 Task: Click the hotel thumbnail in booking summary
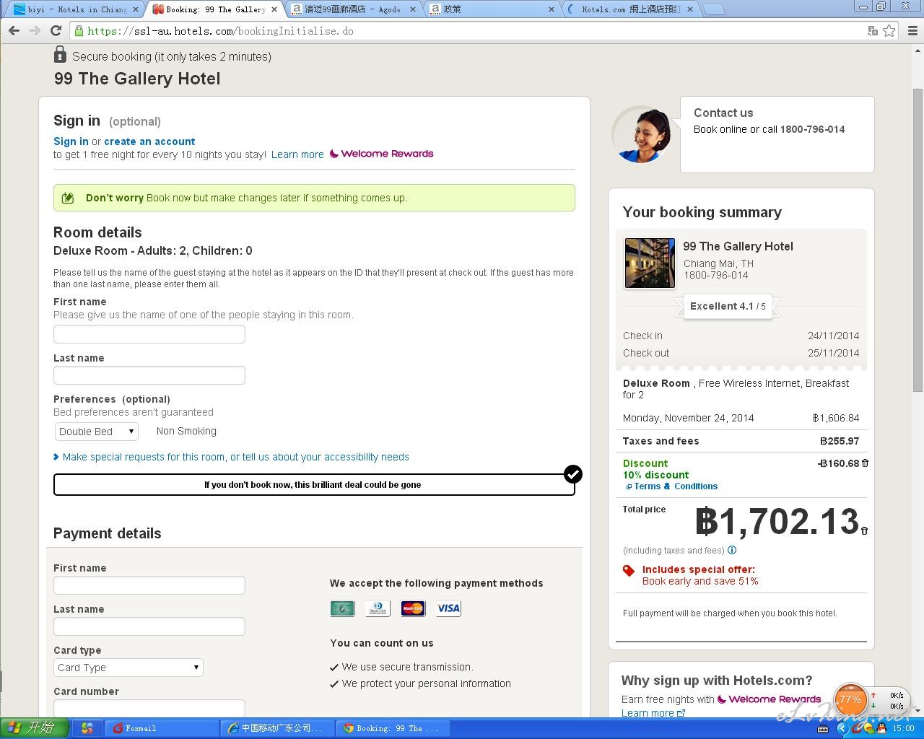pyautogui.click(x=650, y=263)
